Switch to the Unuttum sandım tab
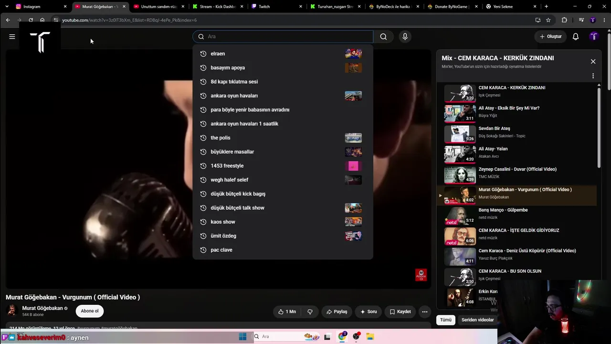Screen dimensions: 611x344 (158, 7)
